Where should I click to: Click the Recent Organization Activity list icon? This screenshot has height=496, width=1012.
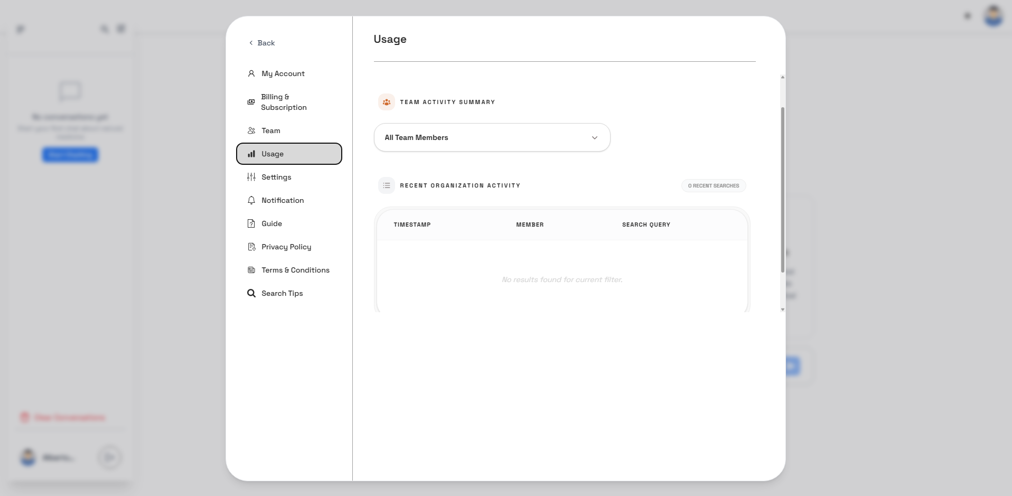(387, 185)
